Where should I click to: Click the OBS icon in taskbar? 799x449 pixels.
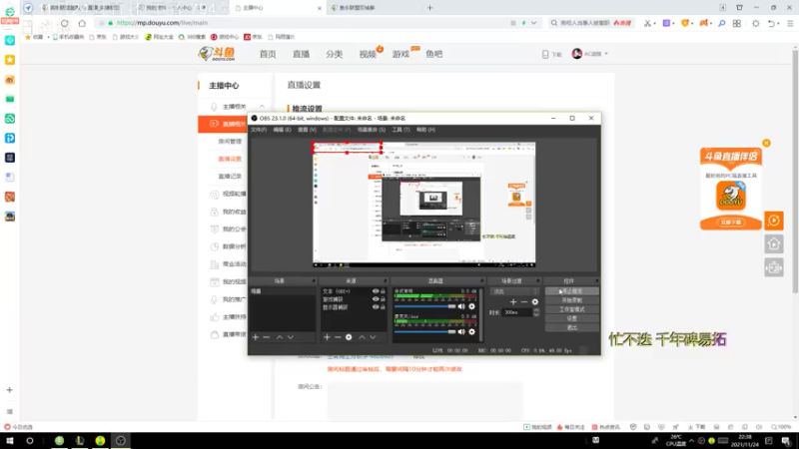[x=120, y=441]
